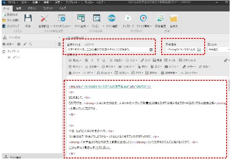This screenshot has width=230, height=161.
Task: Click the トップページ editor tab
Action: tap(76, 38)
